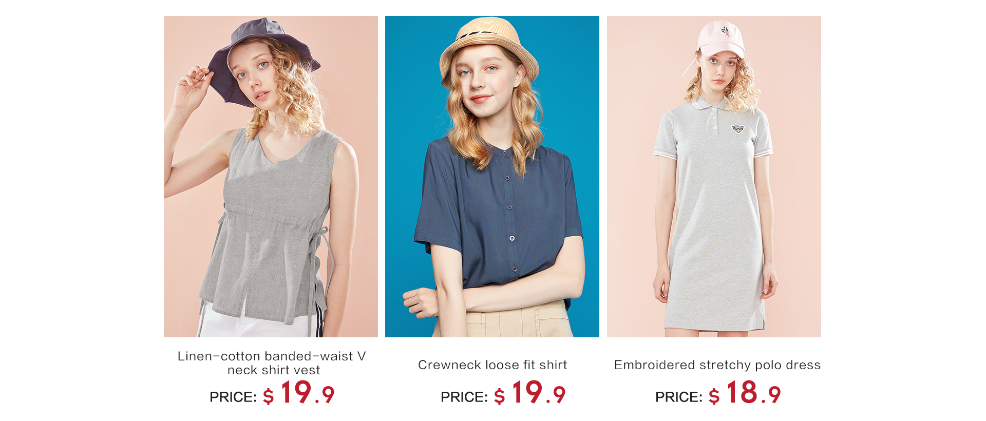The image size is (986, 421).
Task: Select the $19.9 price under crewneck shirt
Action: pos(530,393)
